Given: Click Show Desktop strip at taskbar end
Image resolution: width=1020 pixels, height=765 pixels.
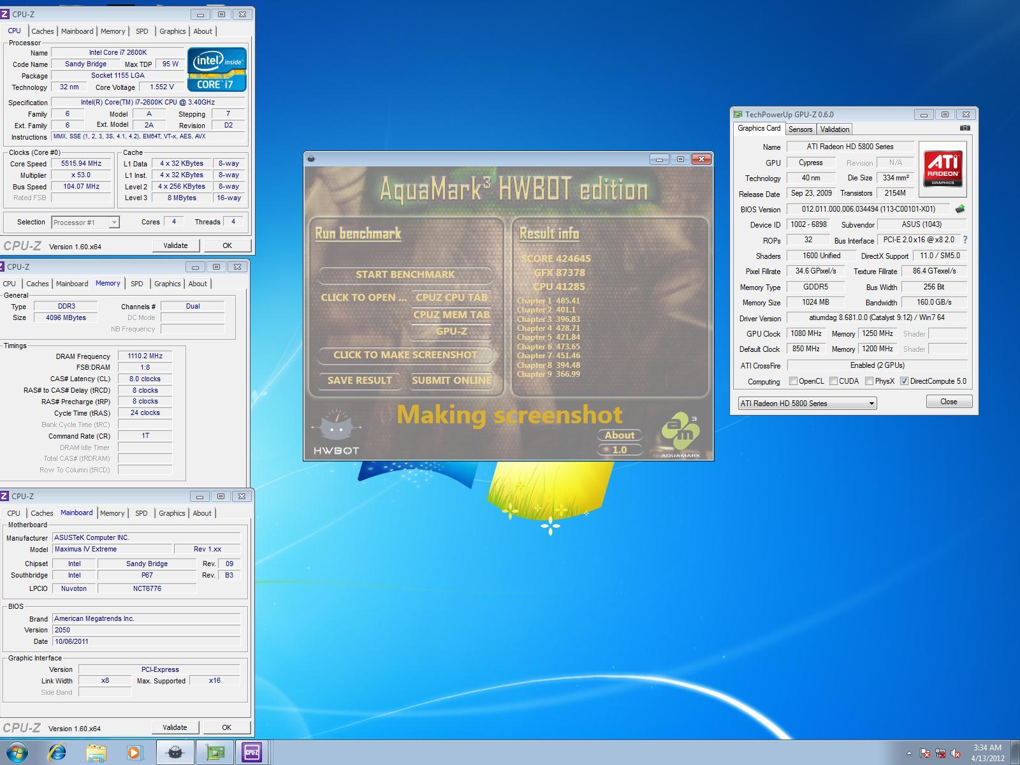Looking at the screenshot, I should click(x=1016, y=753).
